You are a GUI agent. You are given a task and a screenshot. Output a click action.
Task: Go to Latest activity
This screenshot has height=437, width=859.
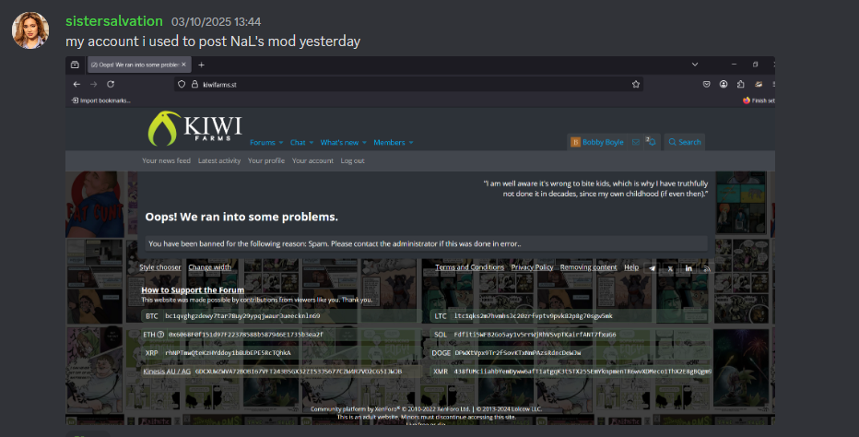click(x=219, y=160)
